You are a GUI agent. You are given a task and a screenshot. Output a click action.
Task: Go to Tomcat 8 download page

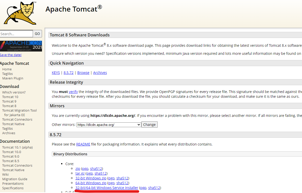pyautogui.click(x=9, y=106)
